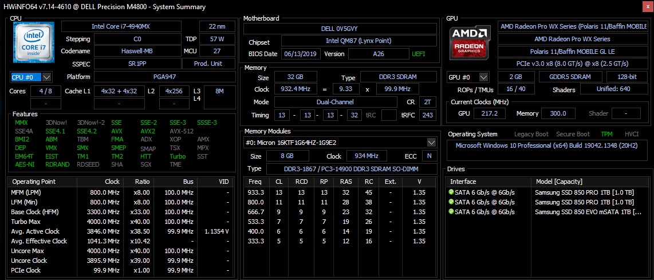Click the Intel QM87 (Lynx Point) chipset field

coord(358,41)
